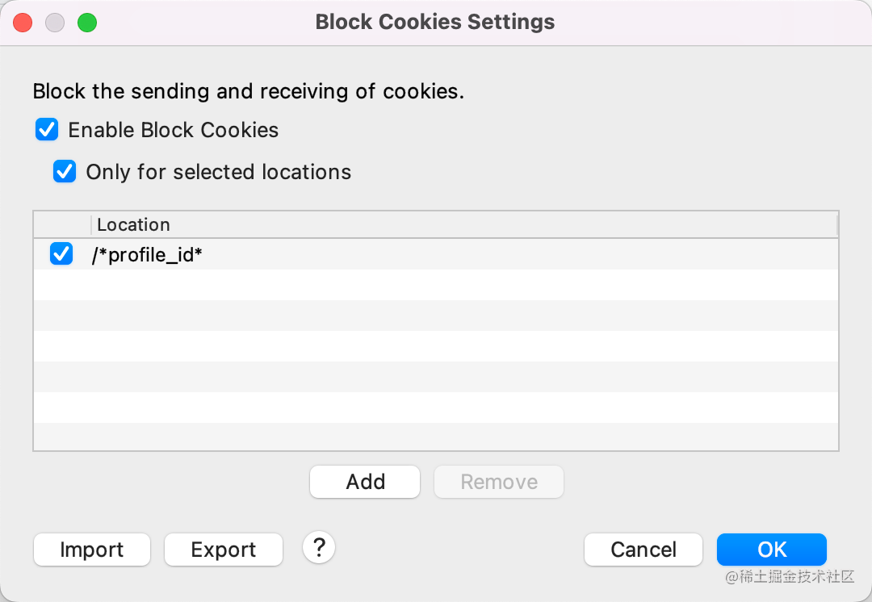
Task: Click the Enable Block Cookies label text
Action: click(174, 130)
